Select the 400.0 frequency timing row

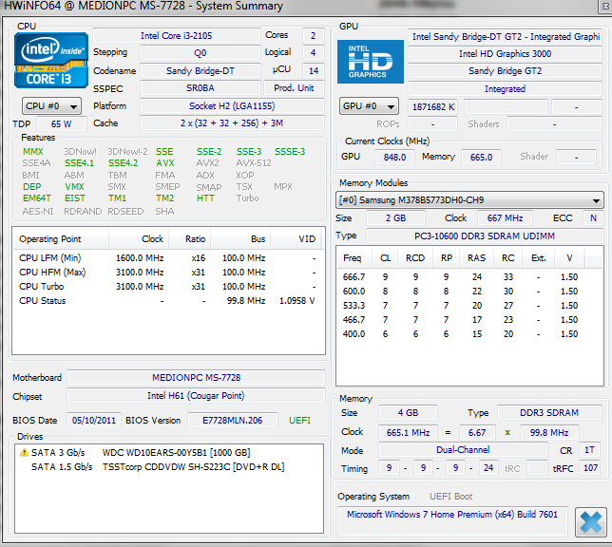469,334
